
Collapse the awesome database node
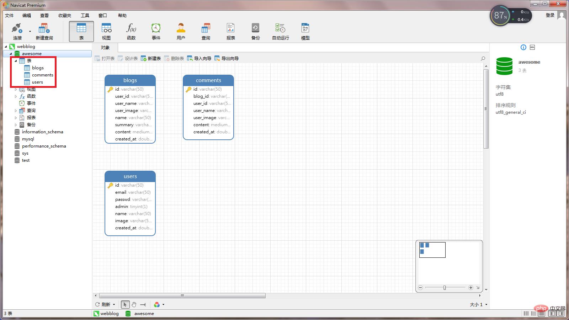click(11, 54)
